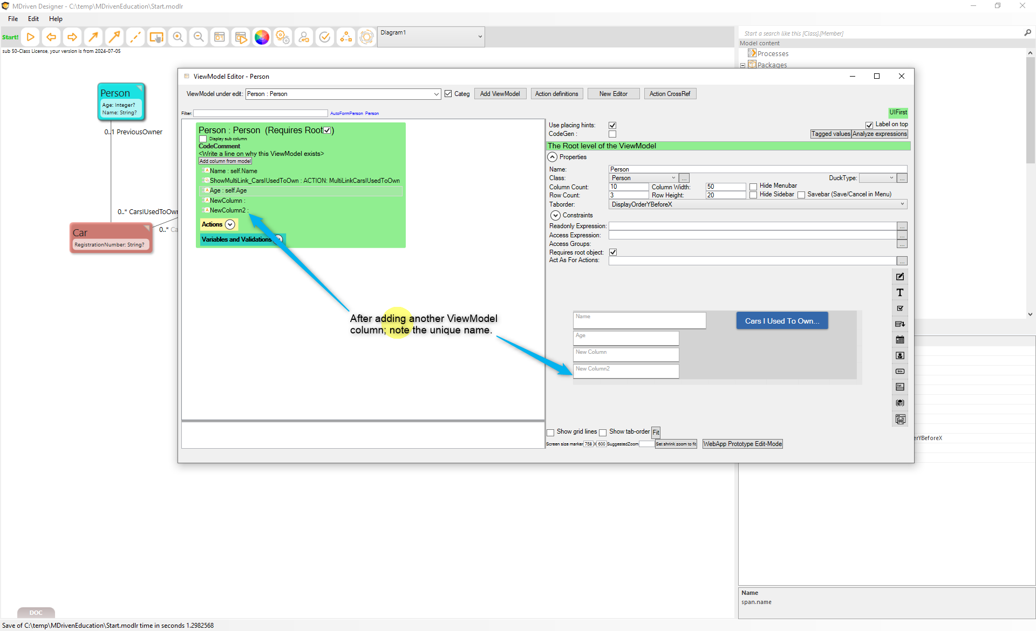Viewport: 1036px width, 631px height.
Task: Click the zoom out magnifier toolbar icon
Action: pos(199,37)
